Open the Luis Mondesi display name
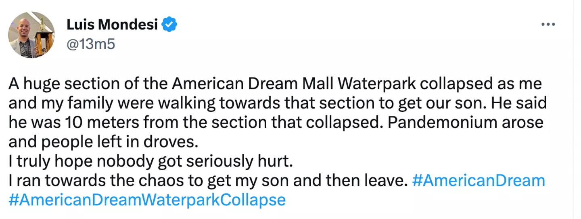This screenshot has width=581, height=219. click(112, 25)
